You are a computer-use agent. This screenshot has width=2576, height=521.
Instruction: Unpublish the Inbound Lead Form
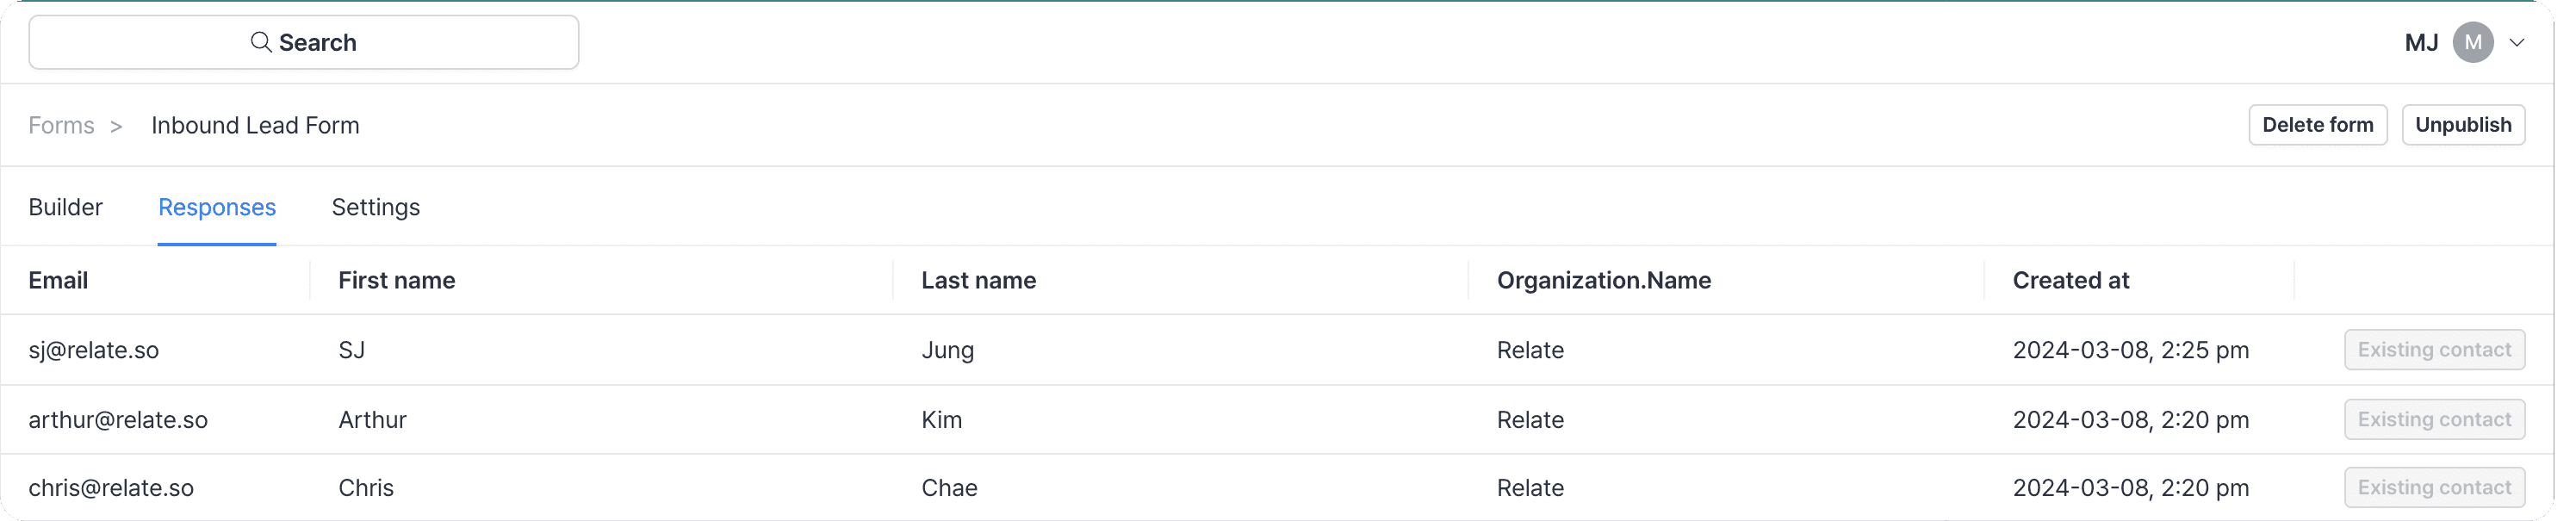[2462, 125]
